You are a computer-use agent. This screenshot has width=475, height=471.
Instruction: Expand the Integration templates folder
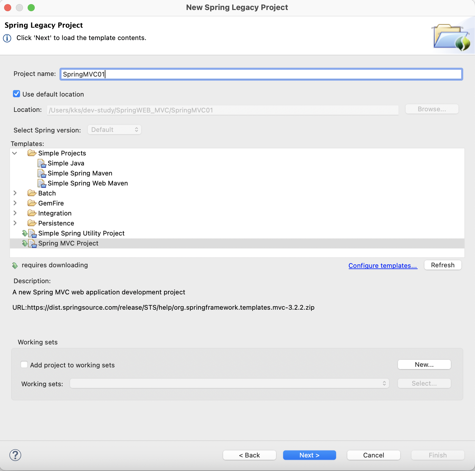(15, 213)
